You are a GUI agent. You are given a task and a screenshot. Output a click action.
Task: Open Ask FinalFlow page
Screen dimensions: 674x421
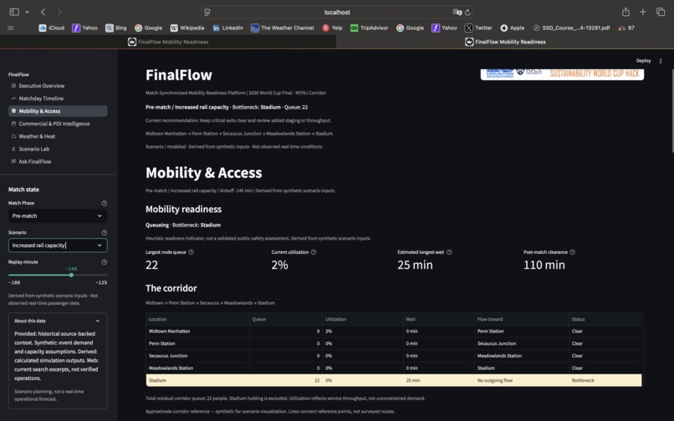(58, 161)
